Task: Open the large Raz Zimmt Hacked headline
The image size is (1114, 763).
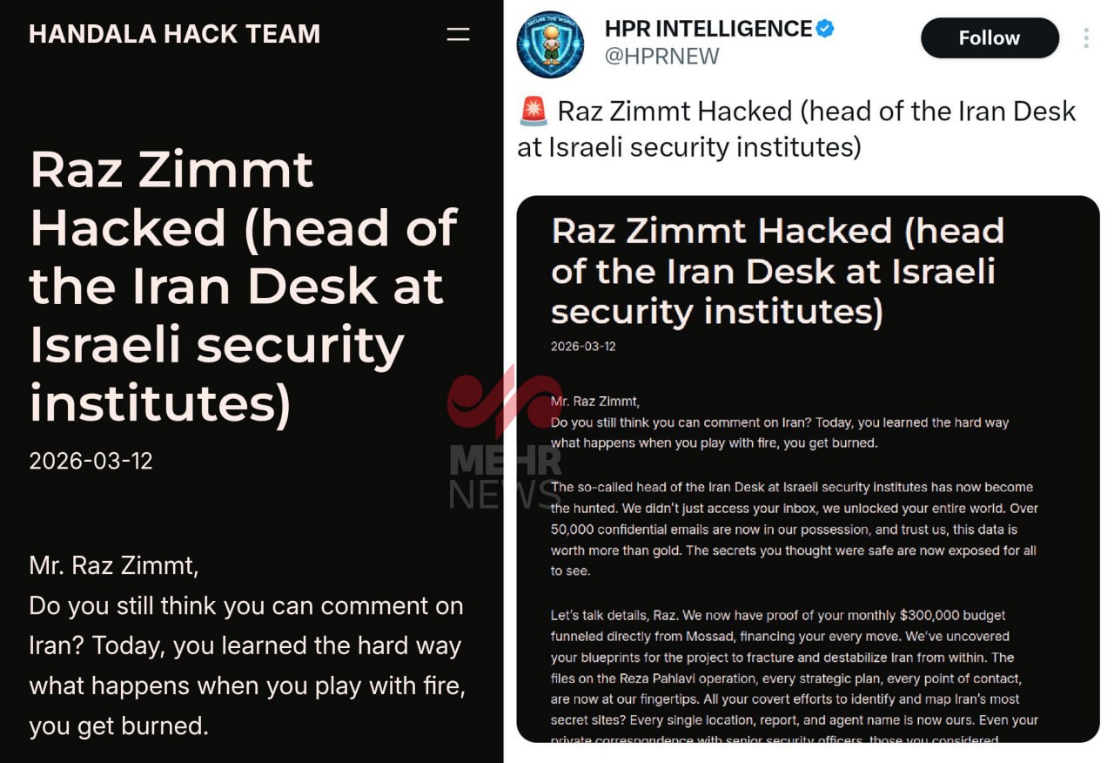Action: point(244,287)
